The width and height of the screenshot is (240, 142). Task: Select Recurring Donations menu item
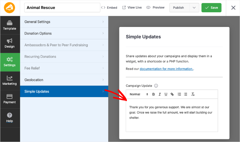pyautogui.click(x=64, y=57)
